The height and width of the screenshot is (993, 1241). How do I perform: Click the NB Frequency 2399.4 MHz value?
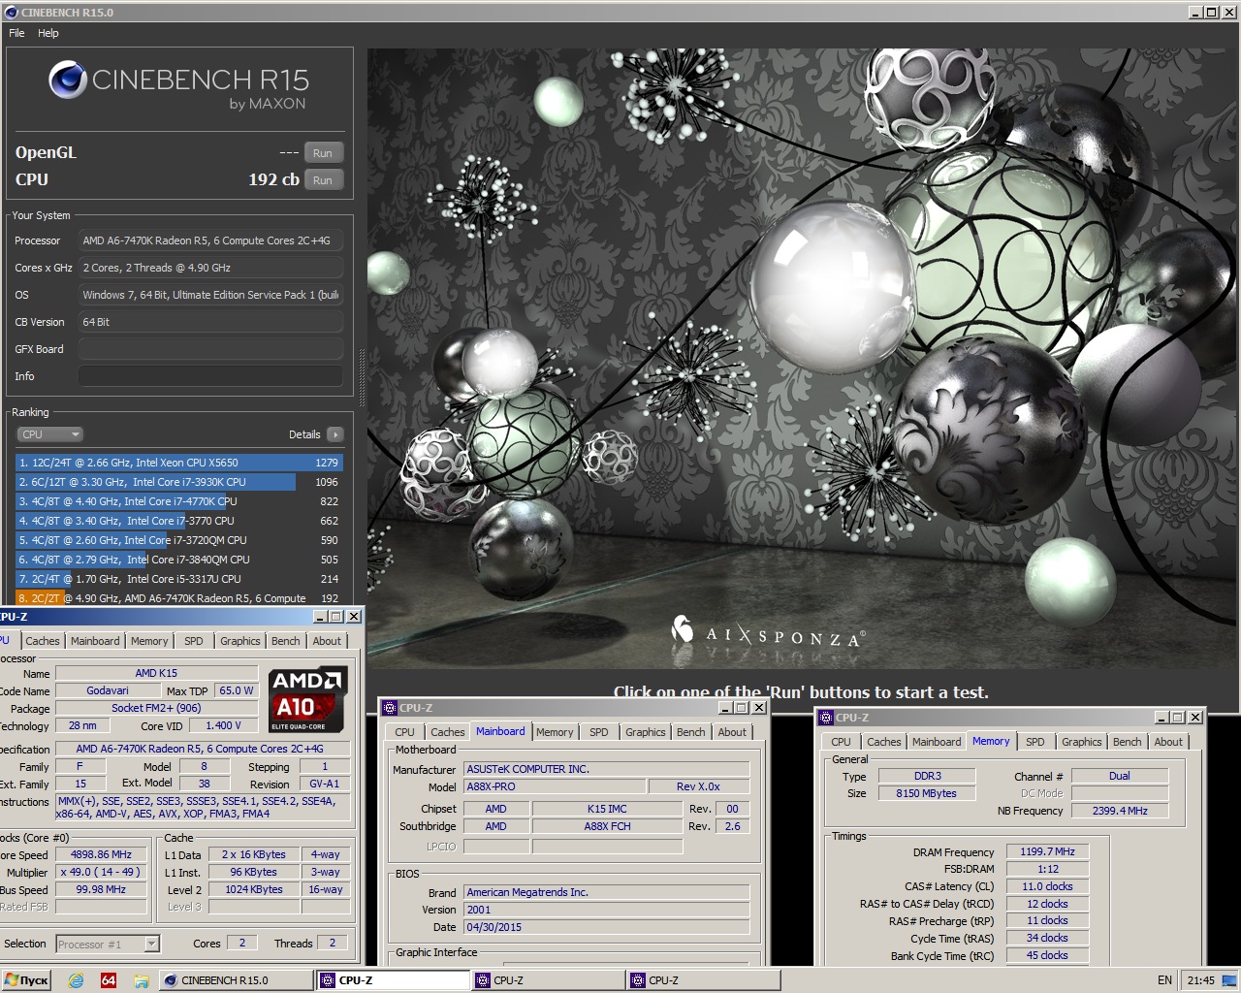(1120, 811)
